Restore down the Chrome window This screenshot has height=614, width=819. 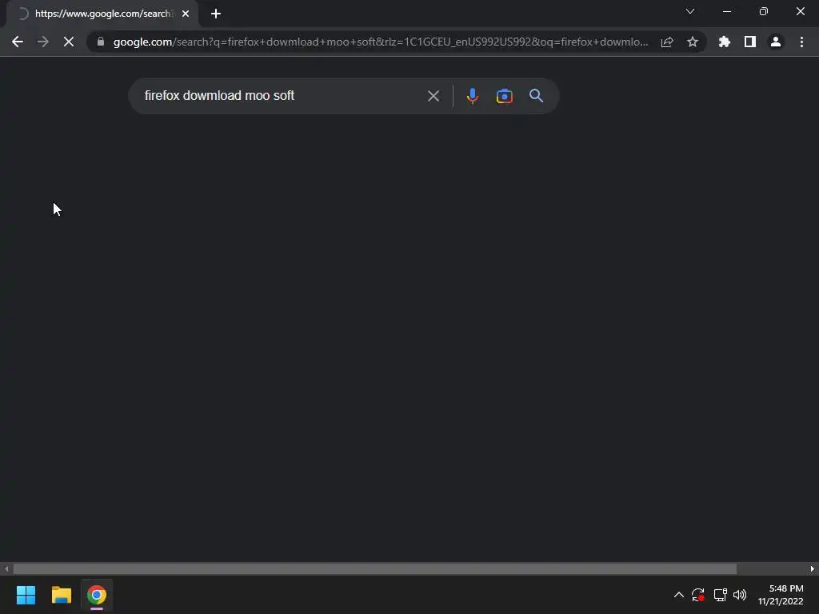tap(764, 11)
